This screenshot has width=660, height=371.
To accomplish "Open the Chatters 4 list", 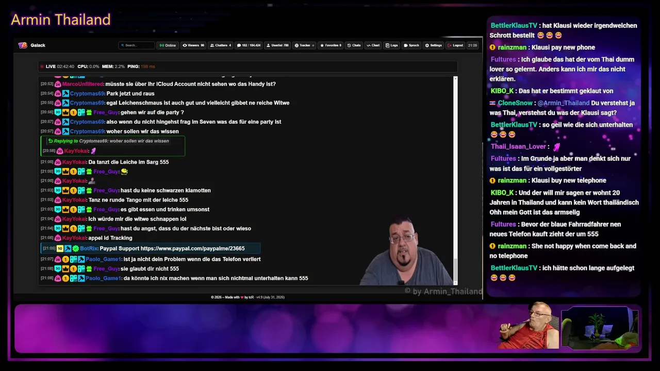I will pyautogui.click(x=220, y=45).
